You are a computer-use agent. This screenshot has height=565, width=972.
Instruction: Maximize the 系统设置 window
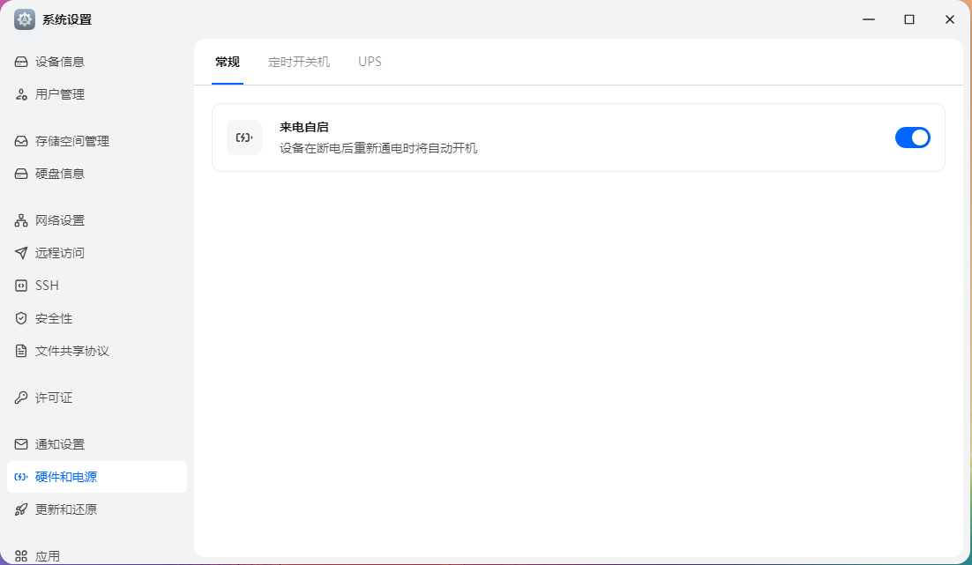click(x=908, y=19)
